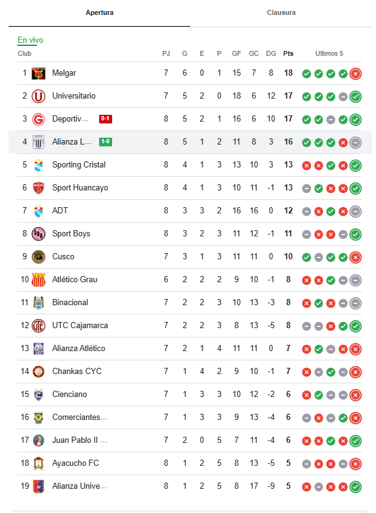Click the Ultimos 5 column header

tap(329, 53)
